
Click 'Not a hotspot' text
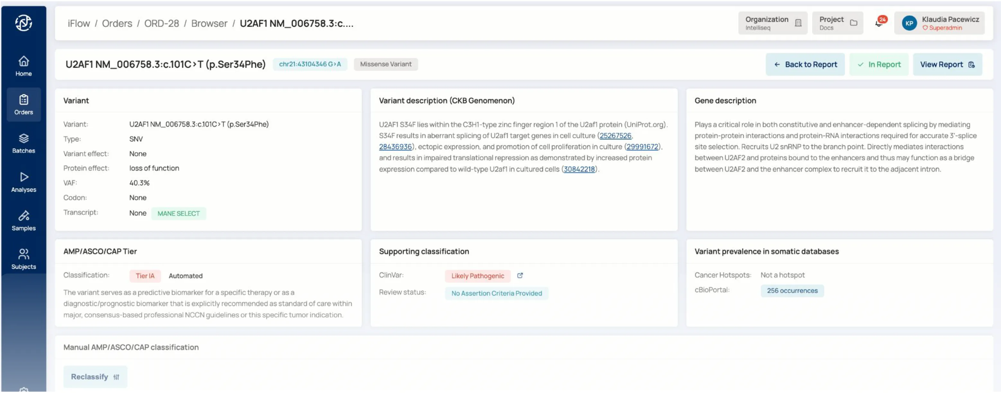tap(783, 275)
